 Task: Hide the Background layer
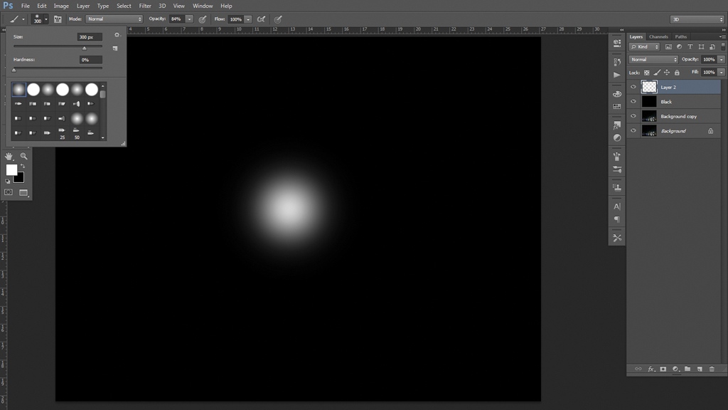(633, 131)
